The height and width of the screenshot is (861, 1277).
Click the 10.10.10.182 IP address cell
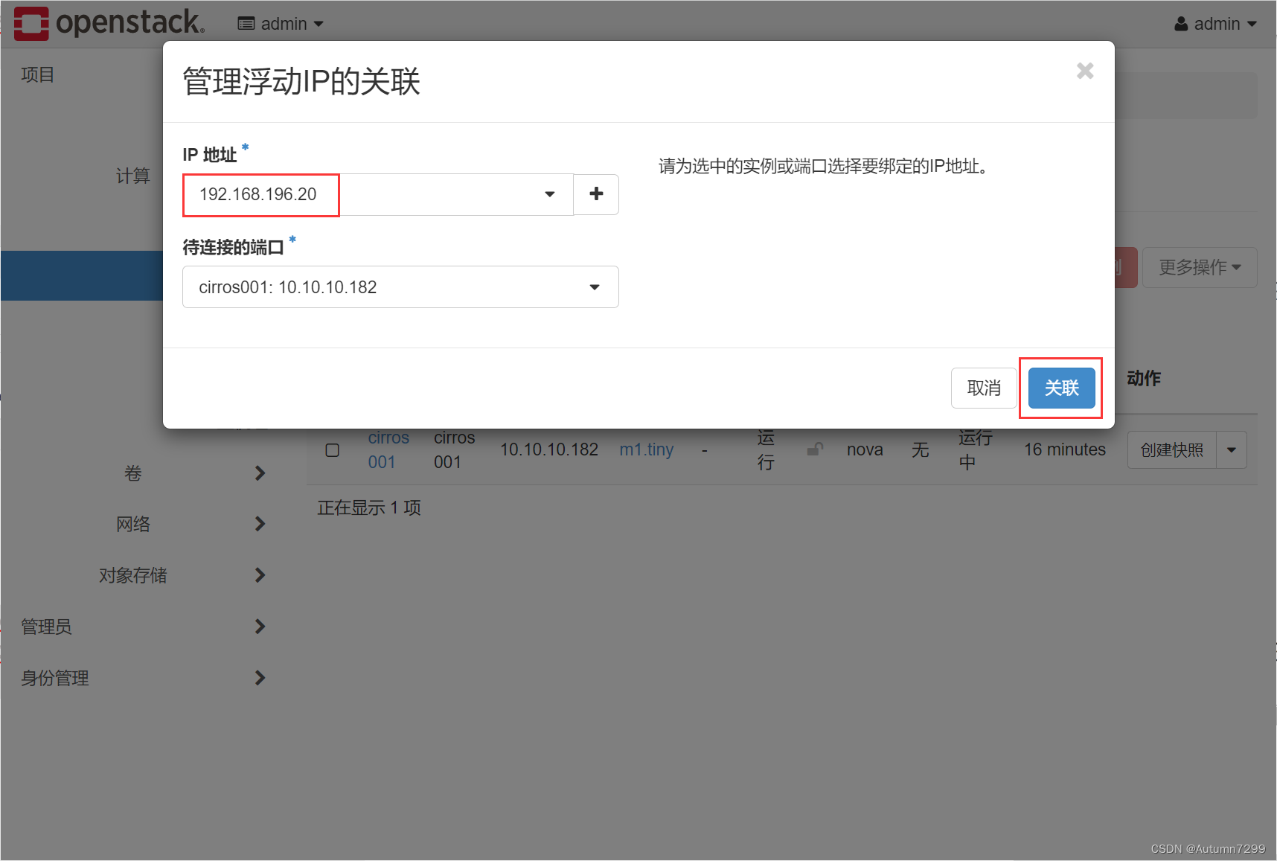click(x=549, y=449)
